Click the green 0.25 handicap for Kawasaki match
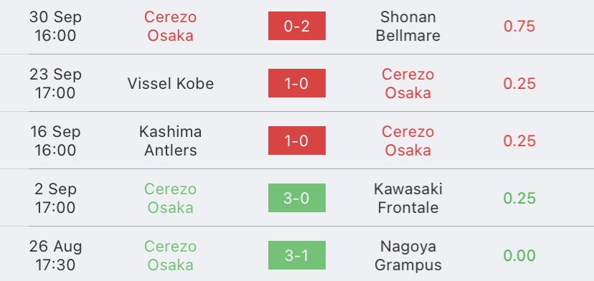This screenshot has width=594, height=281. [519, 198]
